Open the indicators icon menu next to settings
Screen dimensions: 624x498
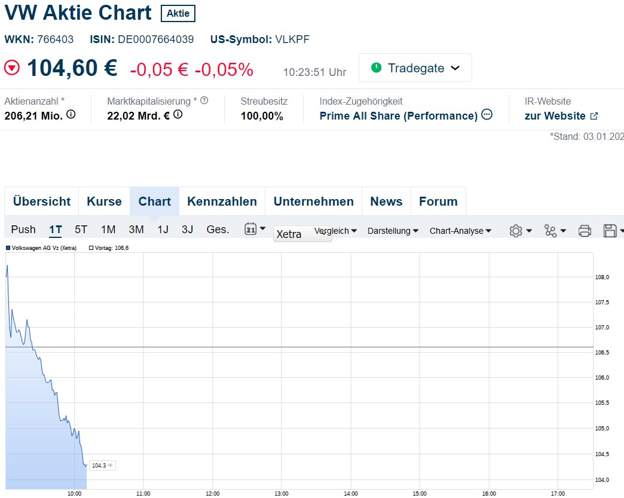click(555, 231)
